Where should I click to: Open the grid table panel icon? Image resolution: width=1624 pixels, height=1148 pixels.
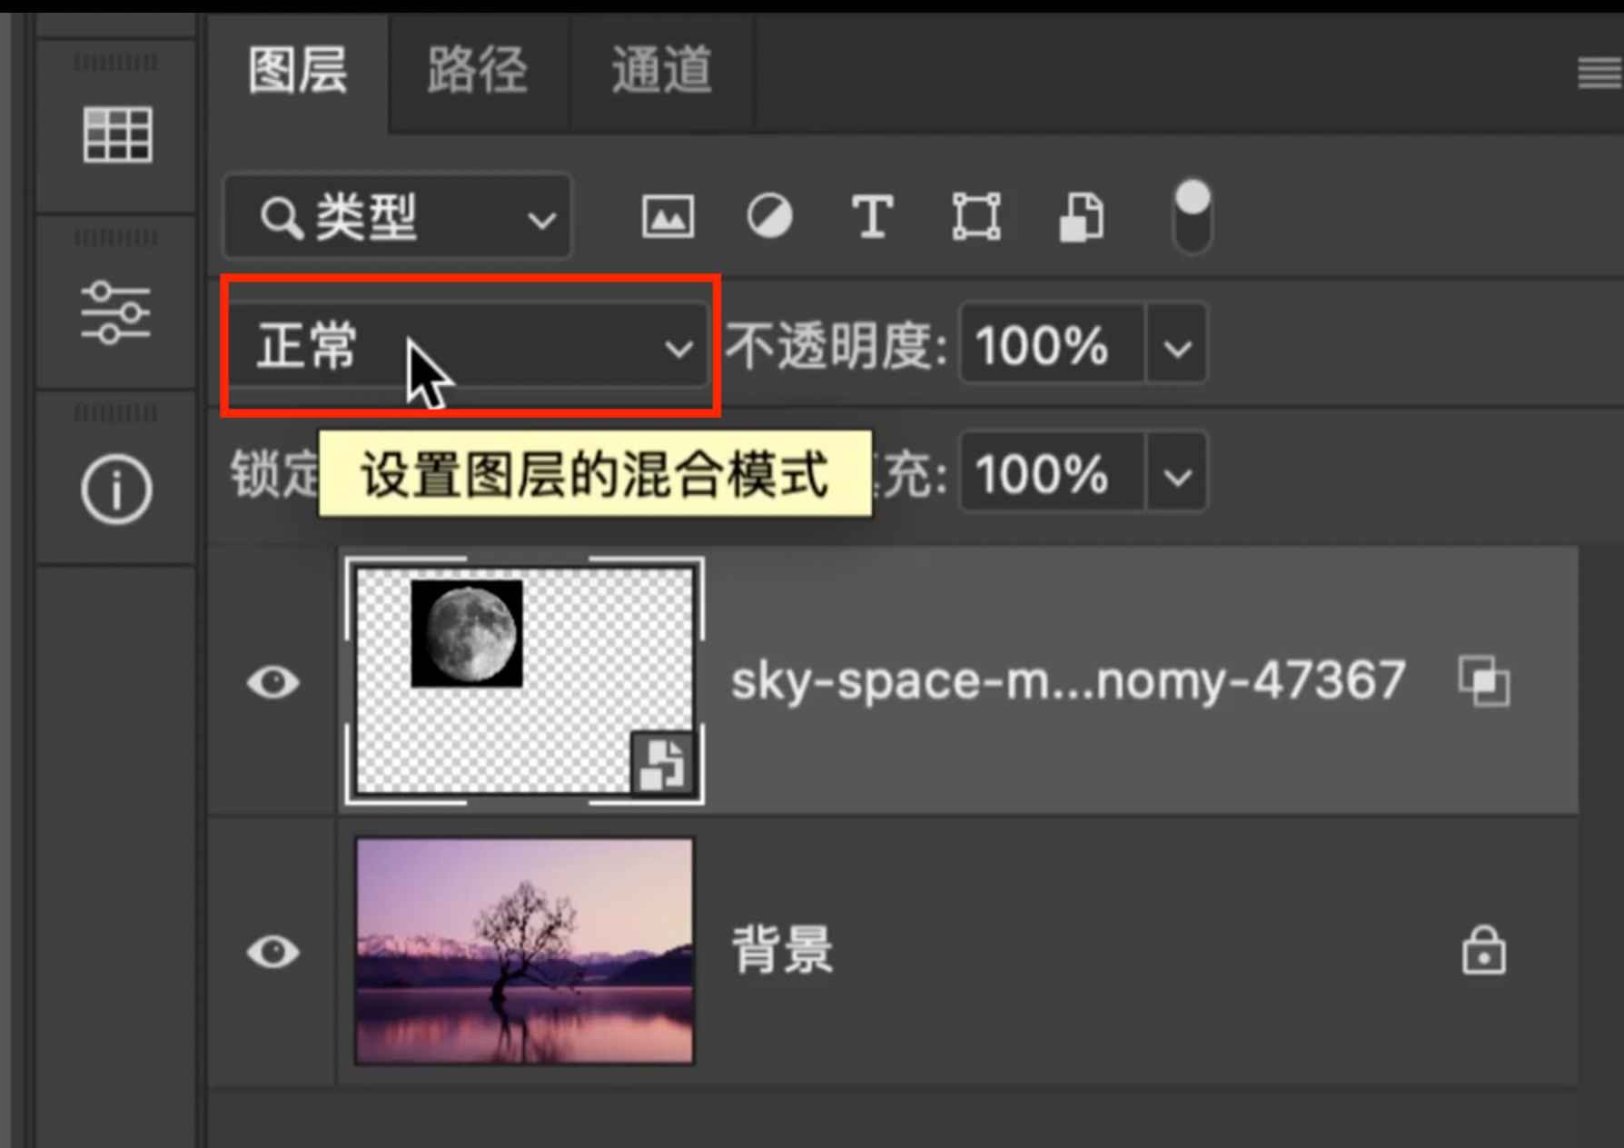click(x=117, y=134)
